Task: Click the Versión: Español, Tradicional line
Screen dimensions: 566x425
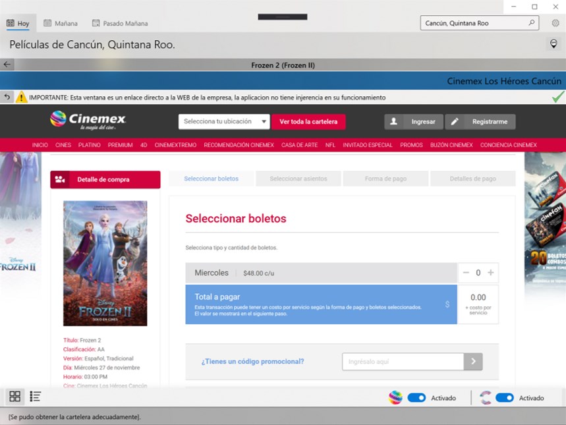Action: pyautogui.click(x=98, y=358)
